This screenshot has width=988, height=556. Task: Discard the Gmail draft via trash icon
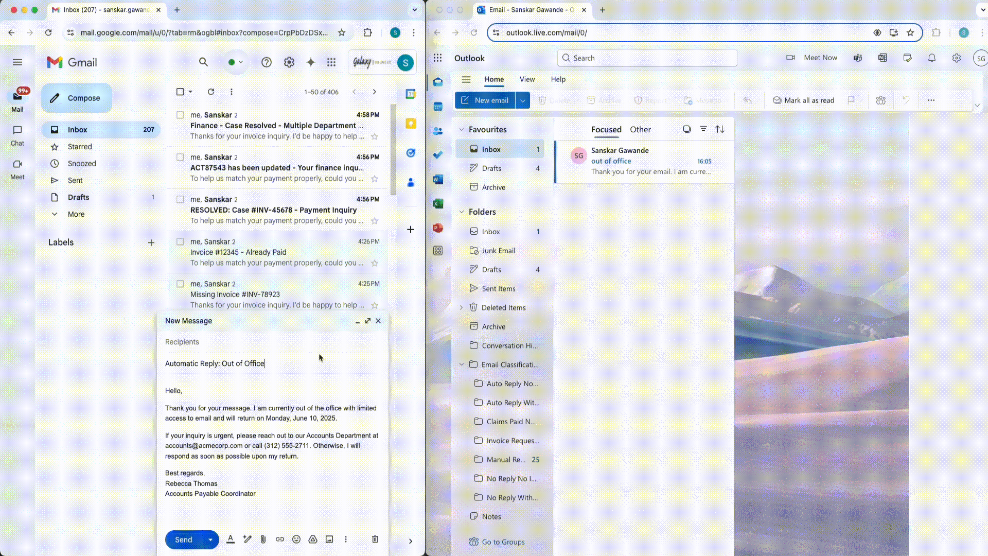(x=375, y=539)
